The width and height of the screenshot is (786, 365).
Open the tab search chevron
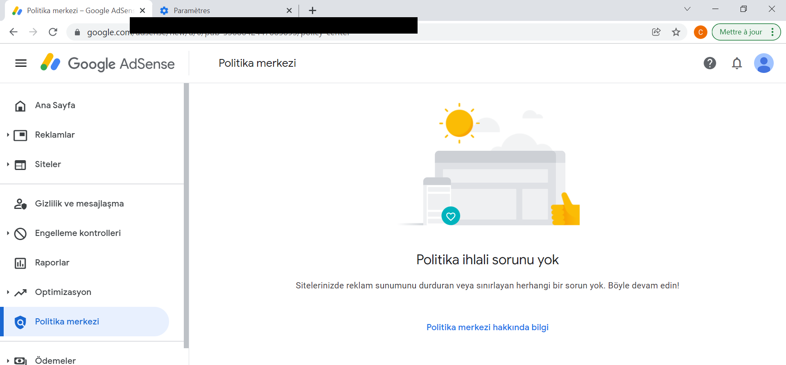tap(687, 9)
